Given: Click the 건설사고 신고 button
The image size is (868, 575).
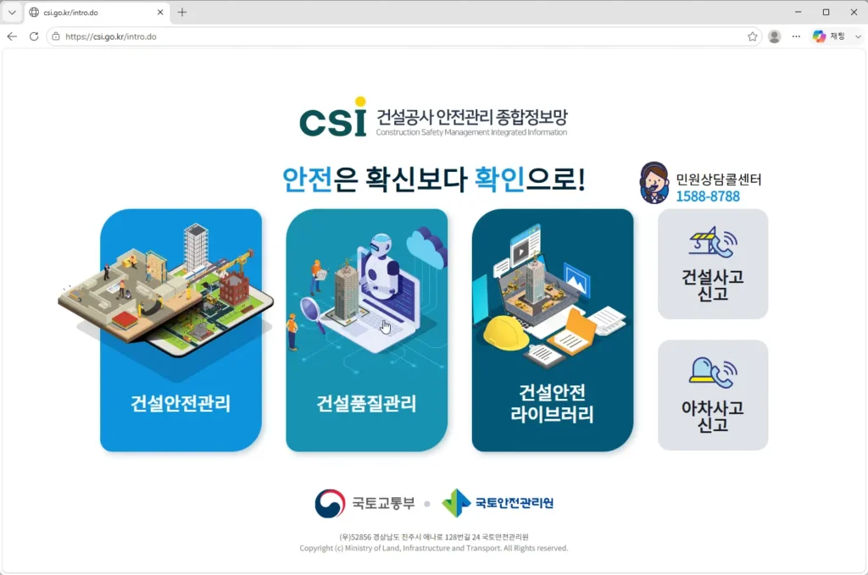Looking at the screenshot, I should tap(713, 263).
